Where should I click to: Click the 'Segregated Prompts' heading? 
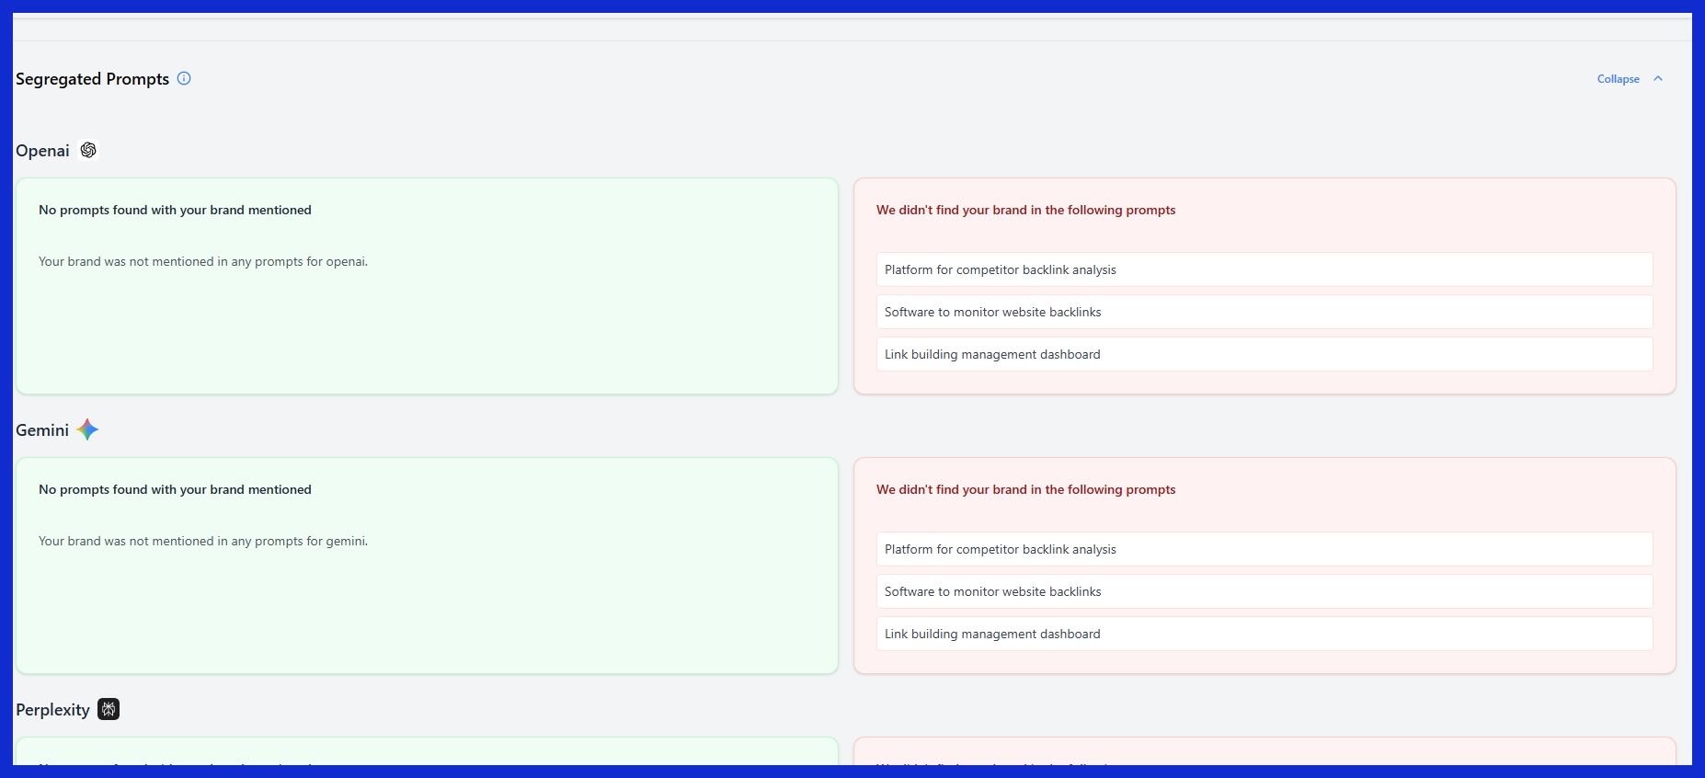(x=92, y=79)
